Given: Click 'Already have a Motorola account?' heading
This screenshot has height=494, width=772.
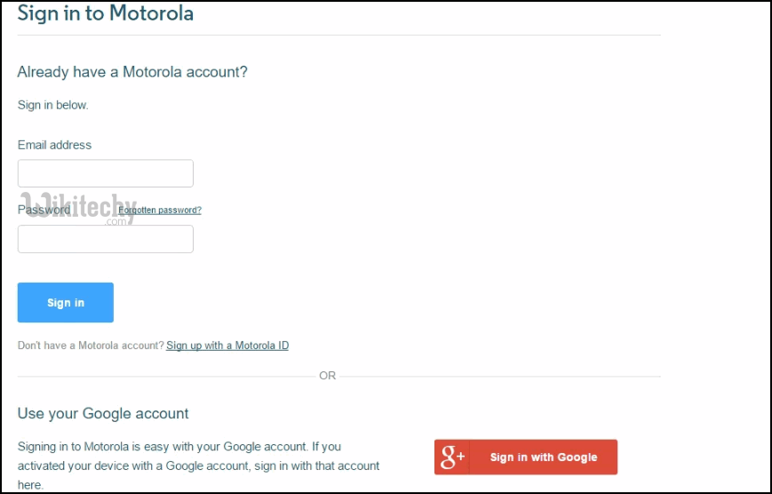Looking at the screenshot, I should [x=132, y=72].
